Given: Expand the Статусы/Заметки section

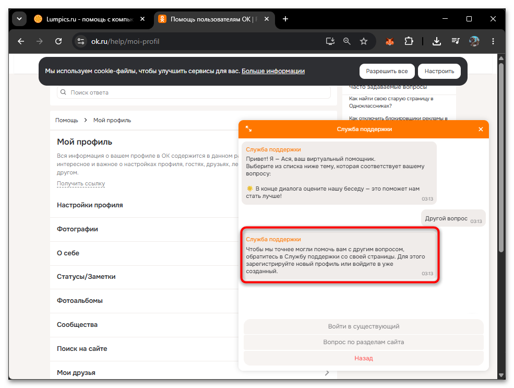Looking at the screenshot, I should pos(144,277).
